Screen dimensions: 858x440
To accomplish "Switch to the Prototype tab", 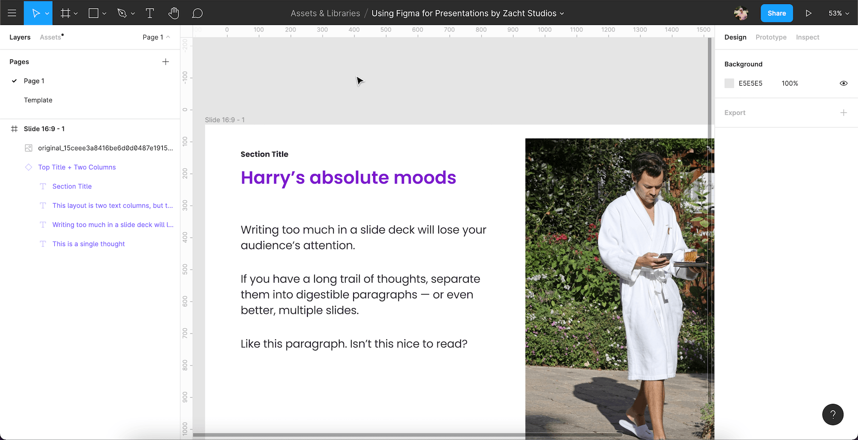I will tap(771, 37).
